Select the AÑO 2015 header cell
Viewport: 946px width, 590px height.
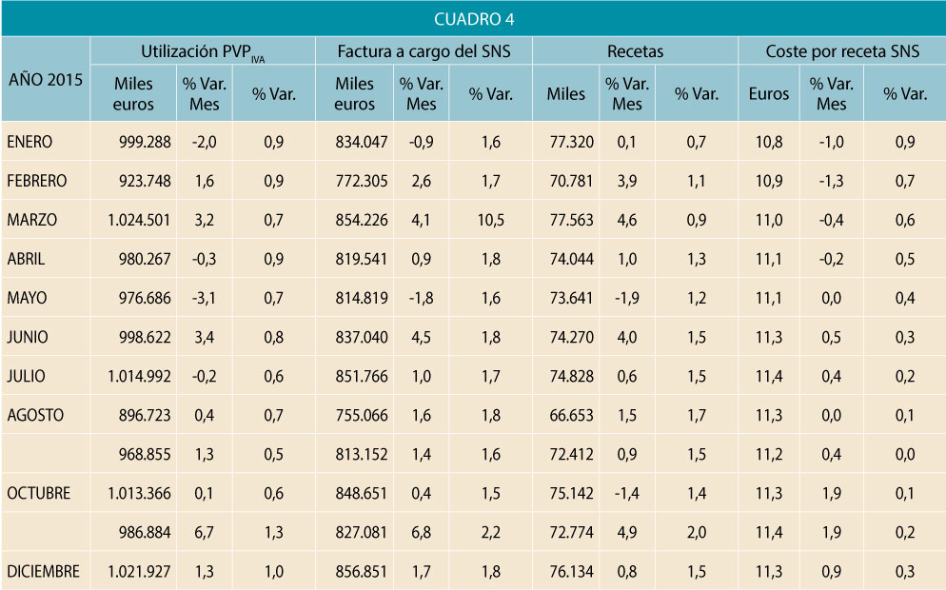[46, 79]
